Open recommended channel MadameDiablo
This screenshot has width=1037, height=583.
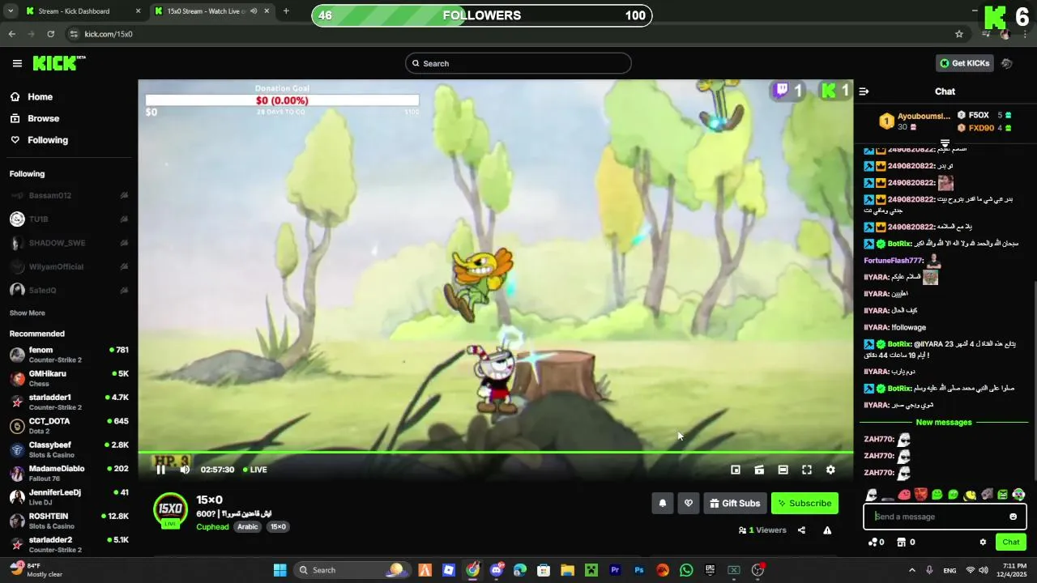coord(69,473)
